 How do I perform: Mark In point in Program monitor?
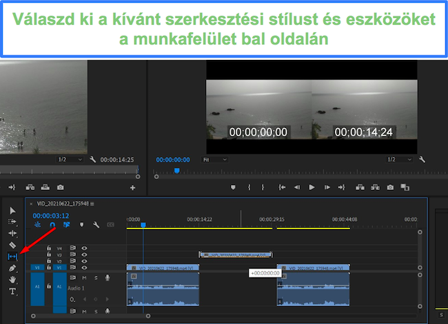(x=249, y=187)
